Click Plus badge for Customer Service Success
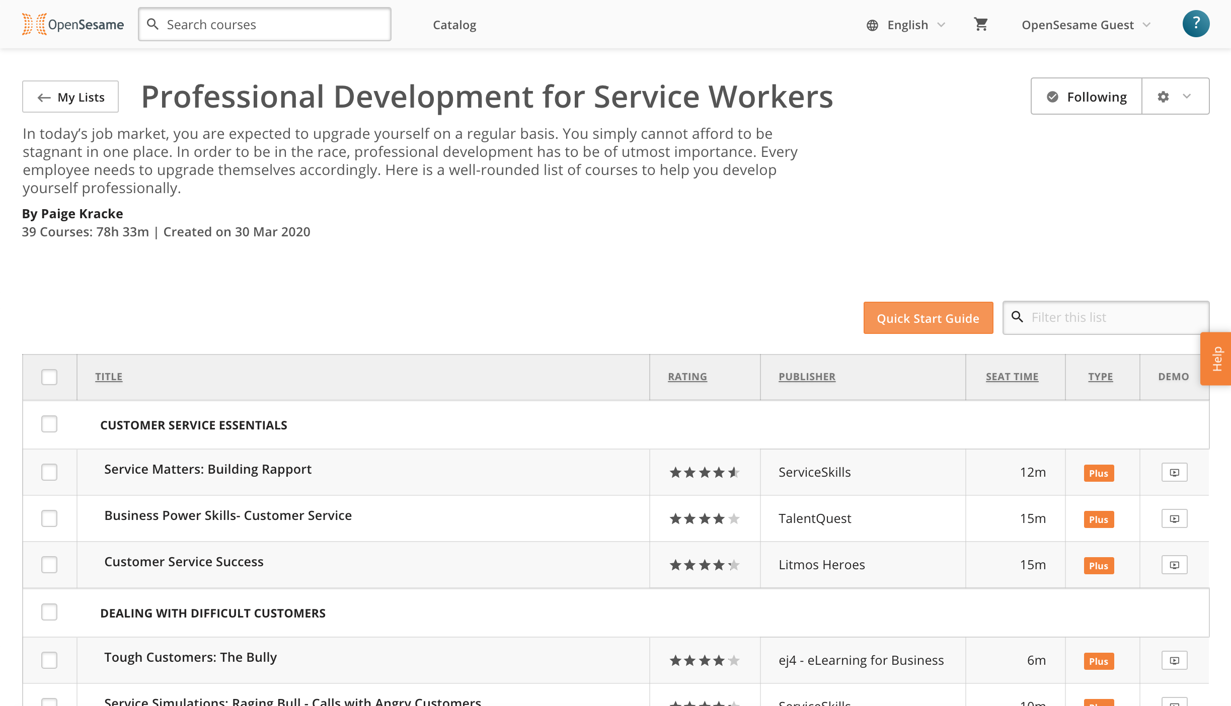Screen dimensions: 1231x706 click(1099, 566)
